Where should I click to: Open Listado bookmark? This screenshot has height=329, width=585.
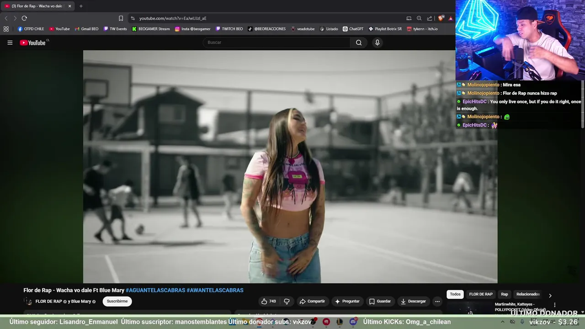pos(329,29)
